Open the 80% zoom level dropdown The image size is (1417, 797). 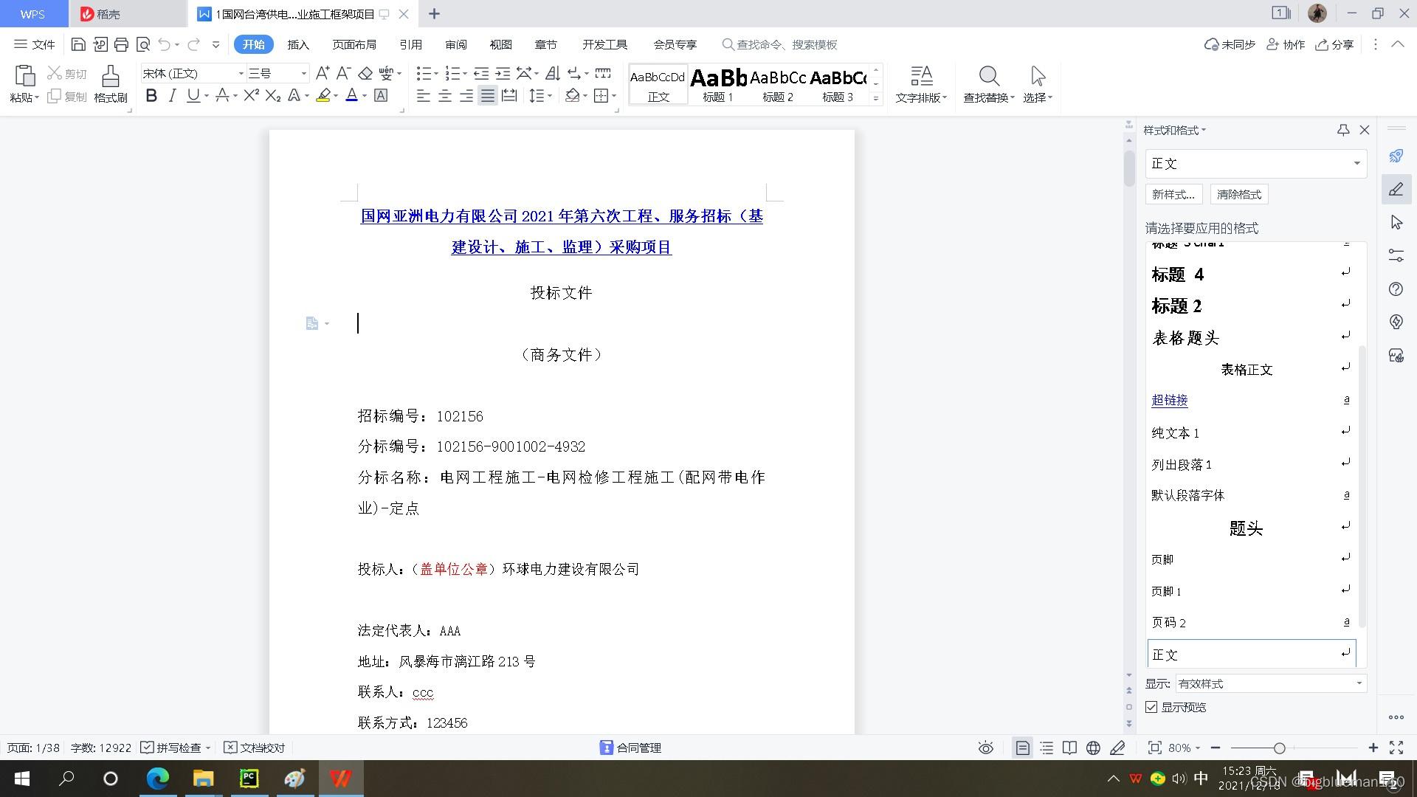coord(1185,748)
